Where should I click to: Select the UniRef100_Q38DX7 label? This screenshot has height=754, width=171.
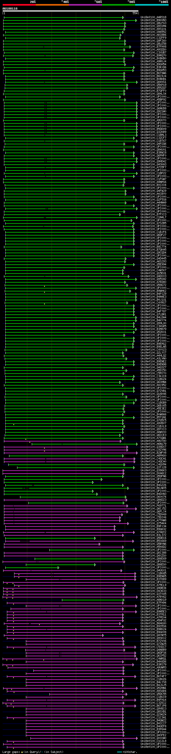click(153, 447)
